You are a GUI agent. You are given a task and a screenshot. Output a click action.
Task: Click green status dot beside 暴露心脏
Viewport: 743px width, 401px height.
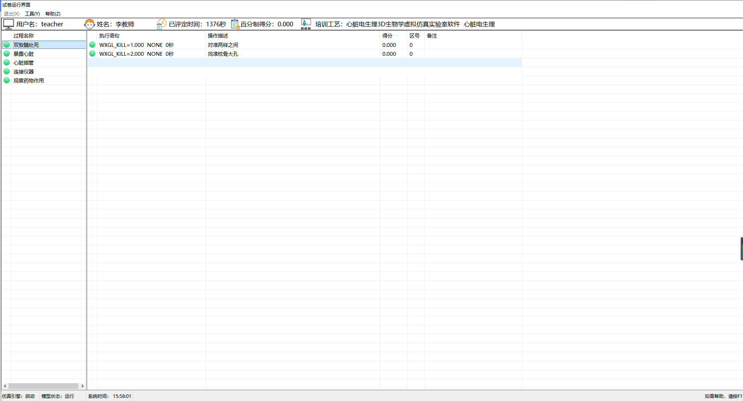[7, 53]
